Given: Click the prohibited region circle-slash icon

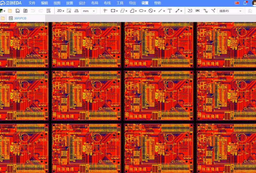Looking at the screenshot, I should tap(151, 11).
